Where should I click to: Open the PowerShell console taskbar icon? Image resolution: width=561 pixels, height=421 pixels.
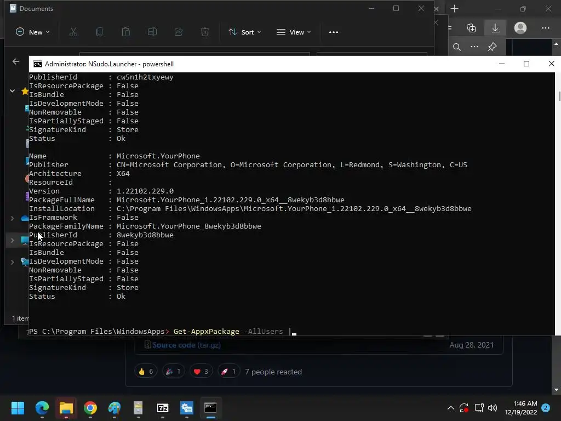tap(210, 408)
